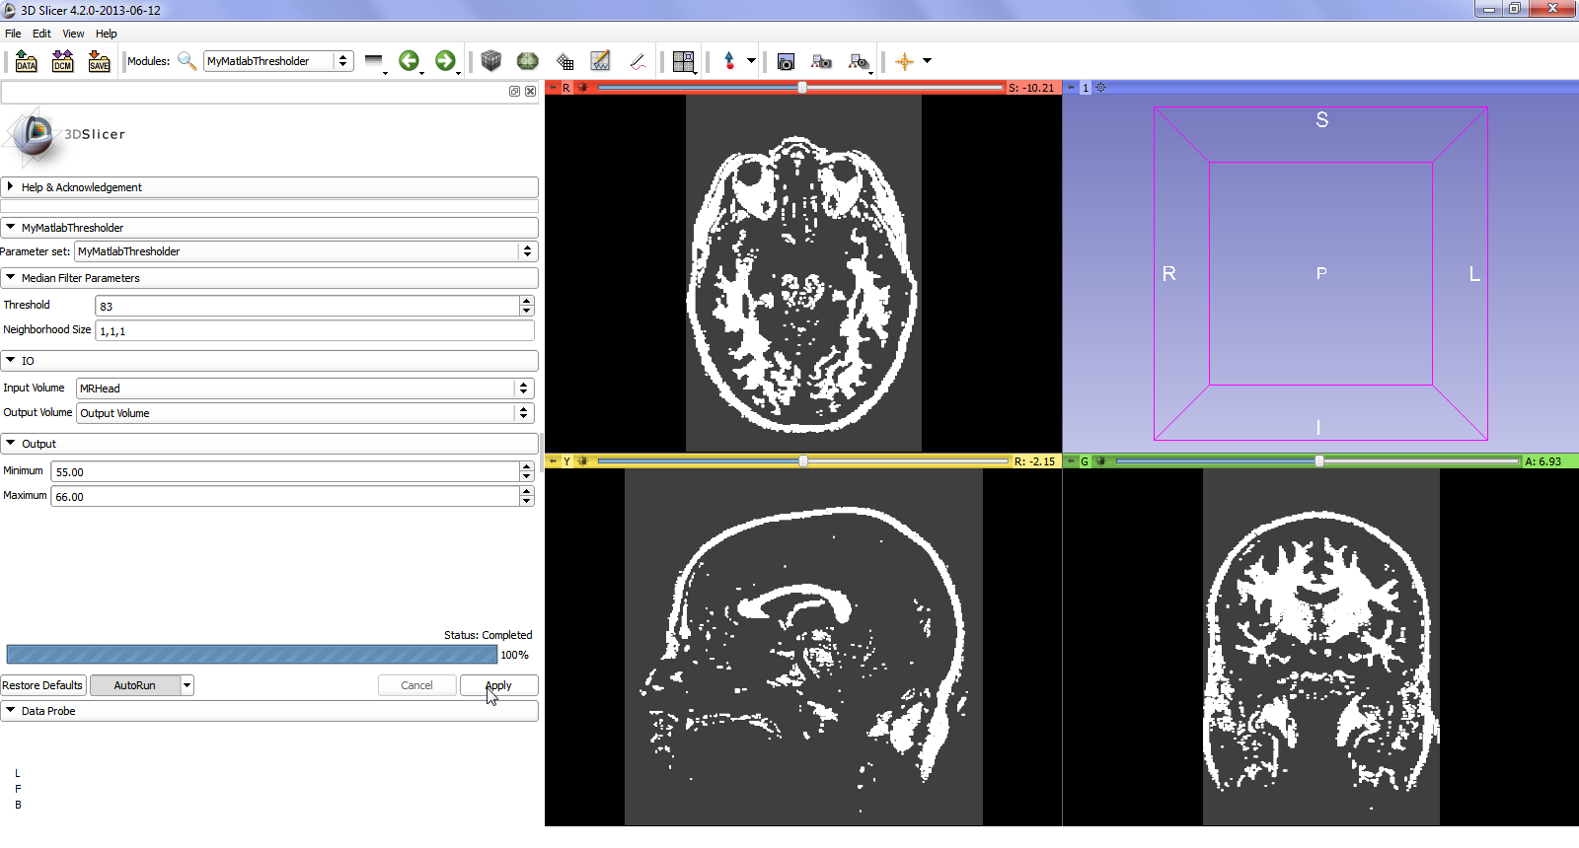Open module finder magnifying glass

pyautogui.click(x=187, y=61)
